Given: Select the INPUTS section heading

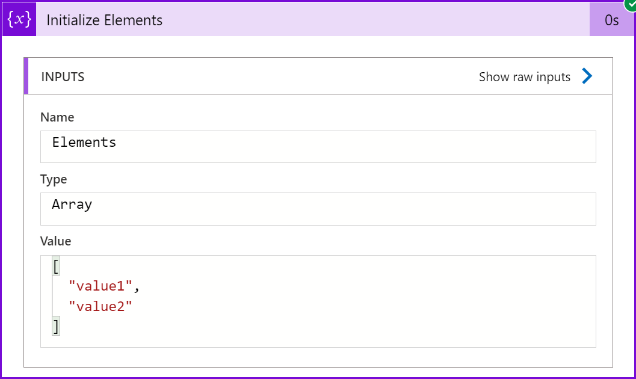Looking at the screenshot, I should click(63, 77).
